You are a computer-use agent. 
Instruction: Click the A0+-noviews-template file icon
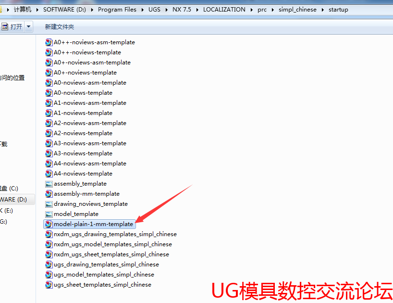(x=49, y=73)
